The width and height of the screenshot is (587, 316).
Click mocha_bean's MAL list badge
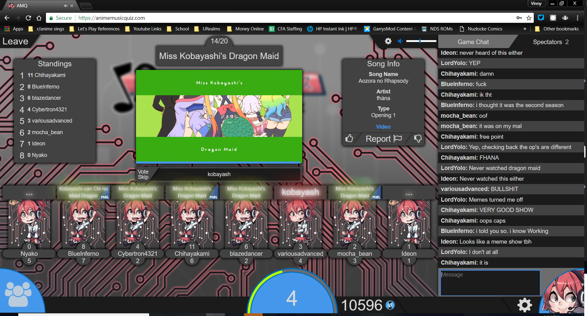click(376, 197)
